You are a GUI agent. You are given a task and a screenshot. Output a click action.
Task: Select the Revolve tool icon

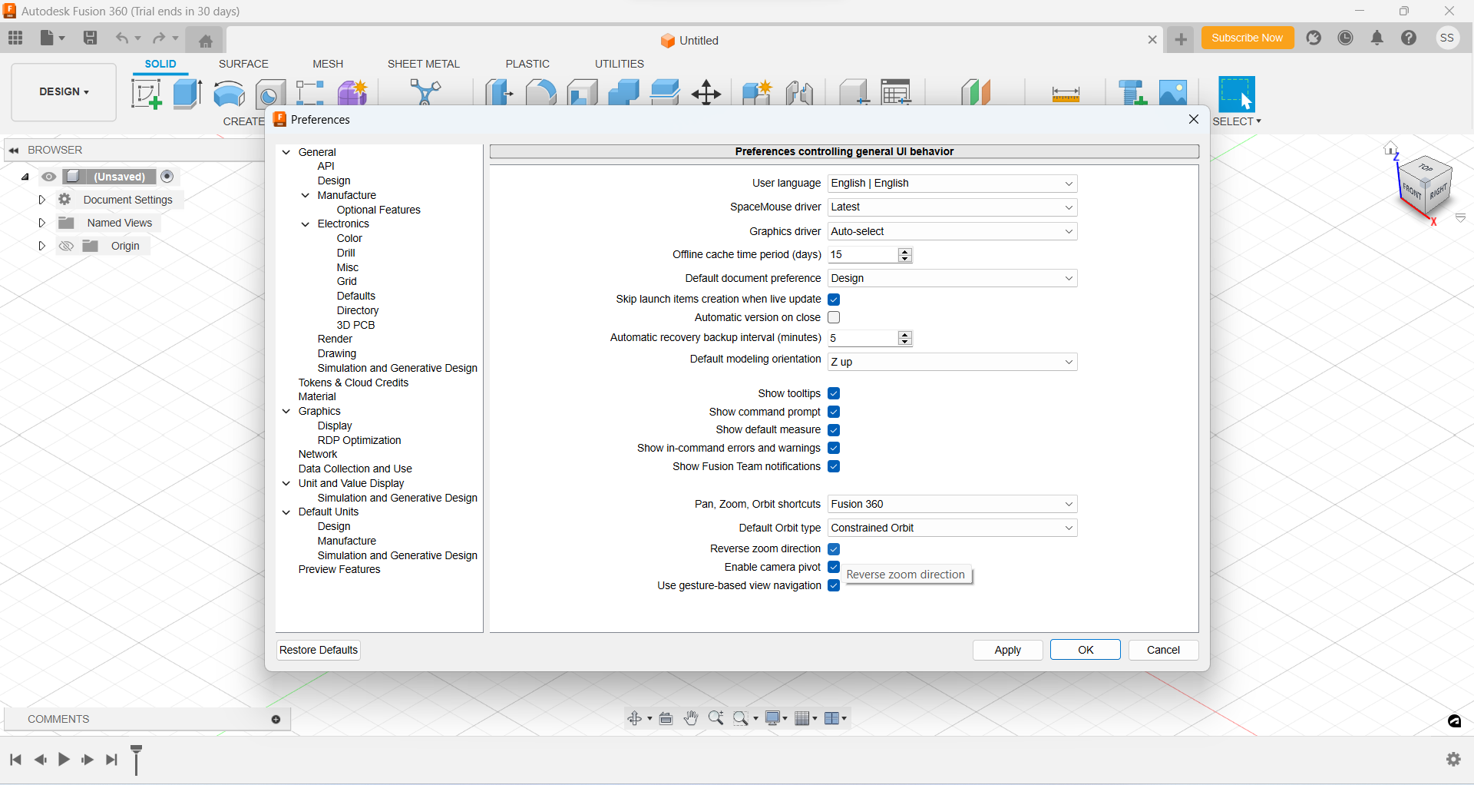(x=229, y=94)
